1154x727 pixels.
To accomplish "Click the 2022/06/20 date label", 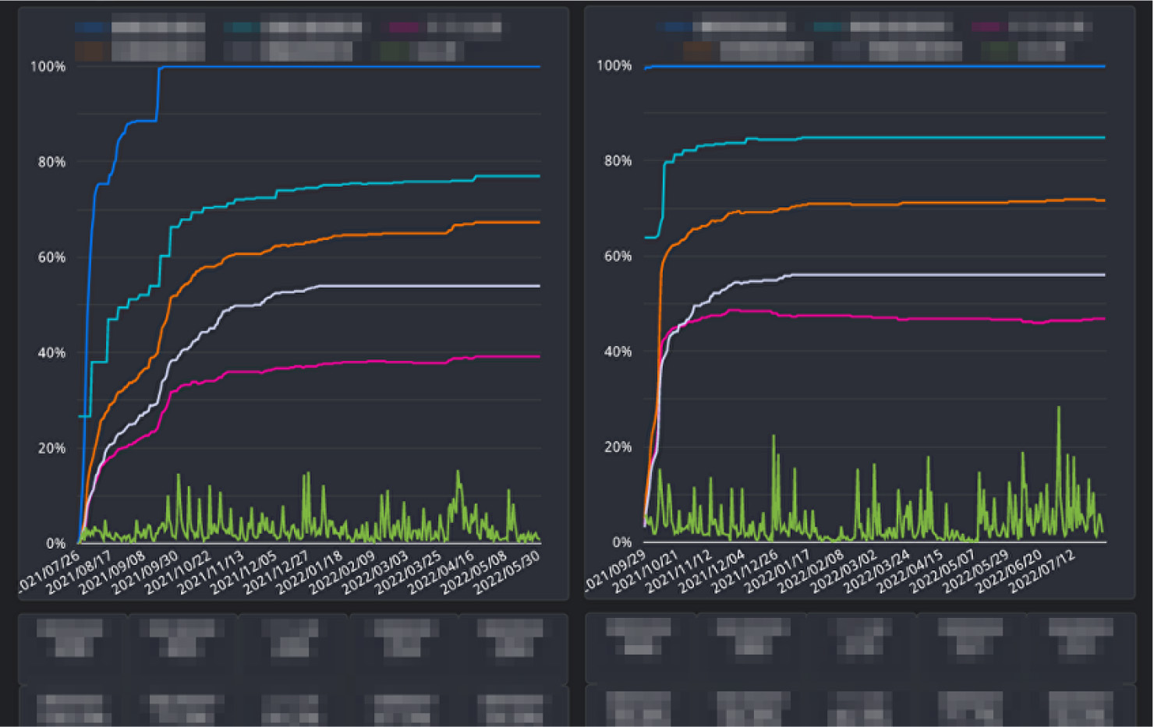I will pos(1008,572).
